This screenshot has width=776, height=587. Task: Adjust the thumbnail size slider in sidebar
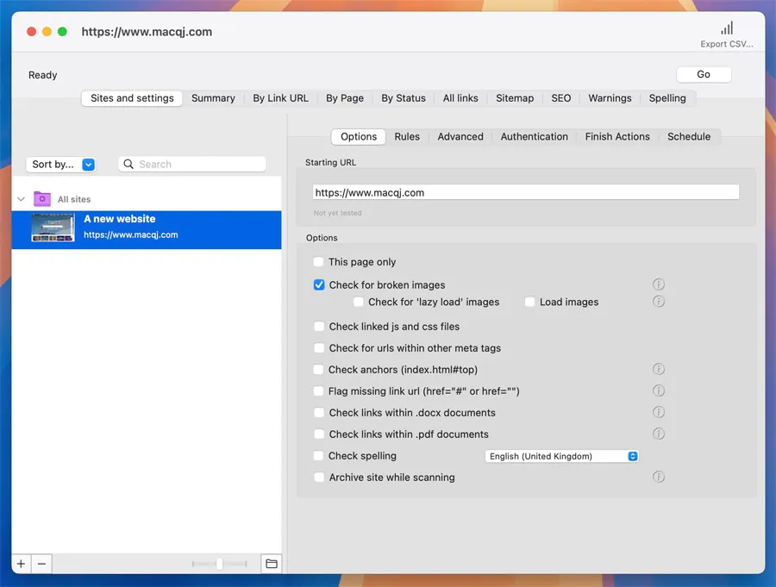click(220, 564)
